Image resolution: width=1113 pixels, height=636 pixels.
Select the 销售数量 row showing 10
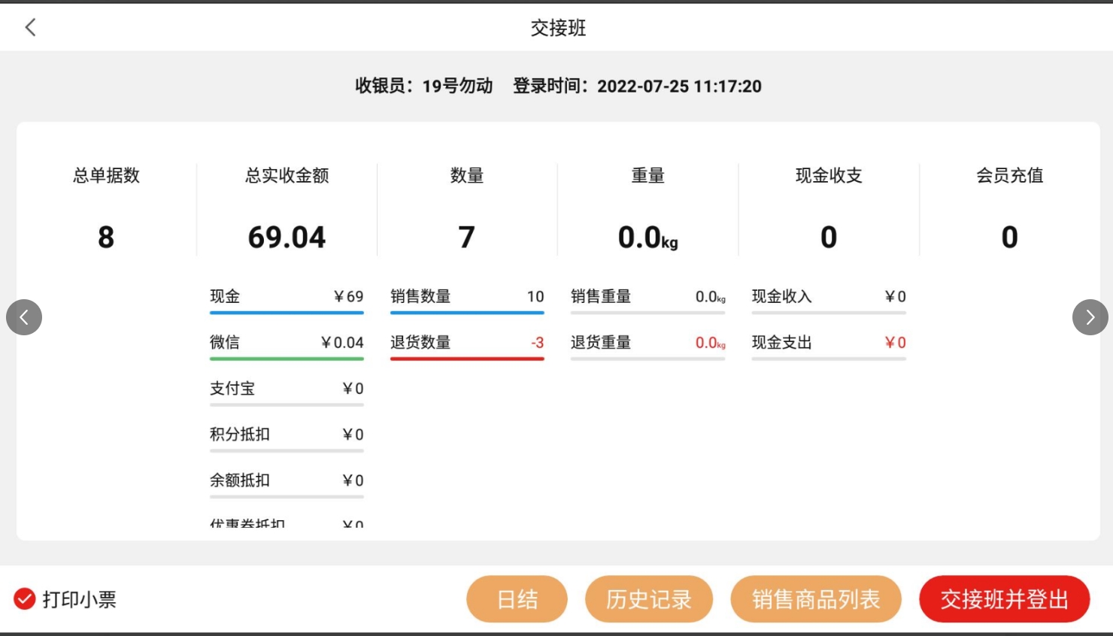[x=466, y=297]
